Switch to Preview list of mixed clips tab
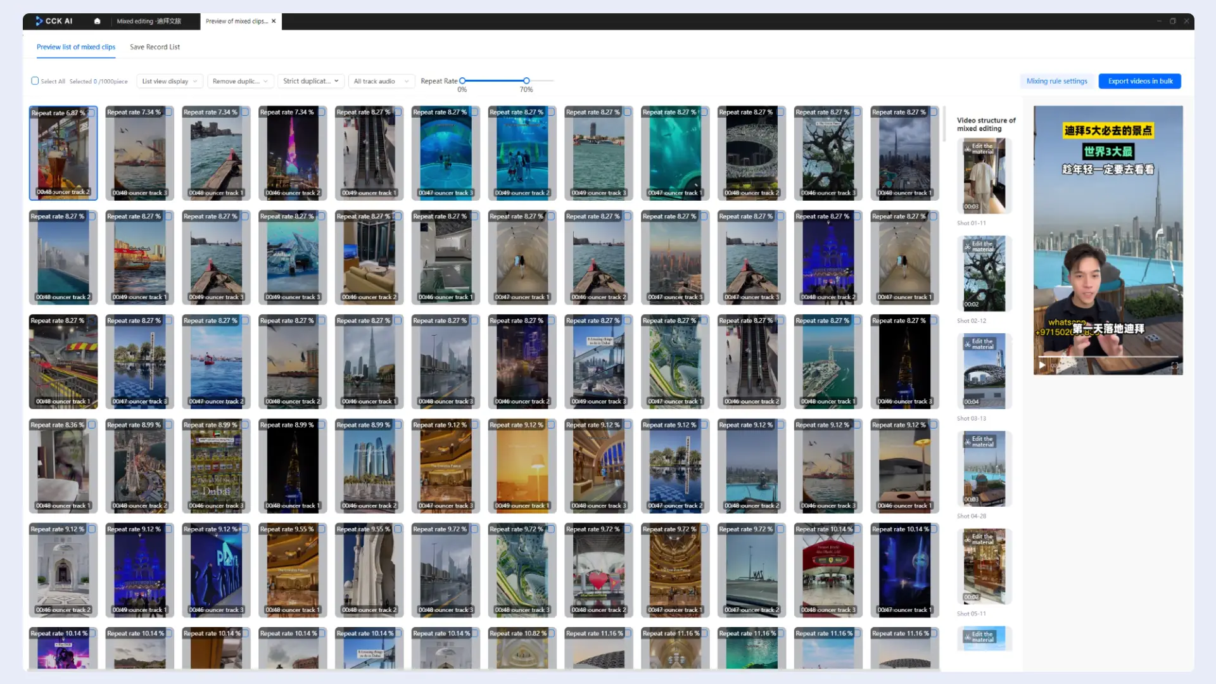This screenshot has width=1216, height=684. coord(76,47)
